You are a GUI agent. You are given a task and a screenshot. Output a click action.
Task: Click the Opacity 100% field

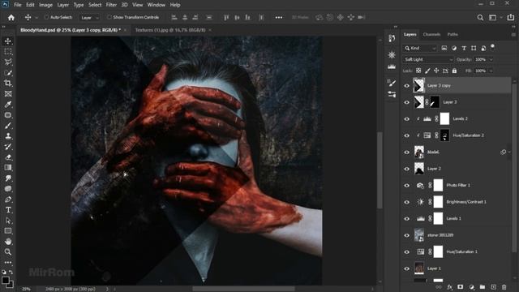(480, 59)
